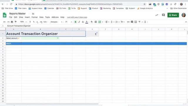Open the Edit menu

coord(16,17)
